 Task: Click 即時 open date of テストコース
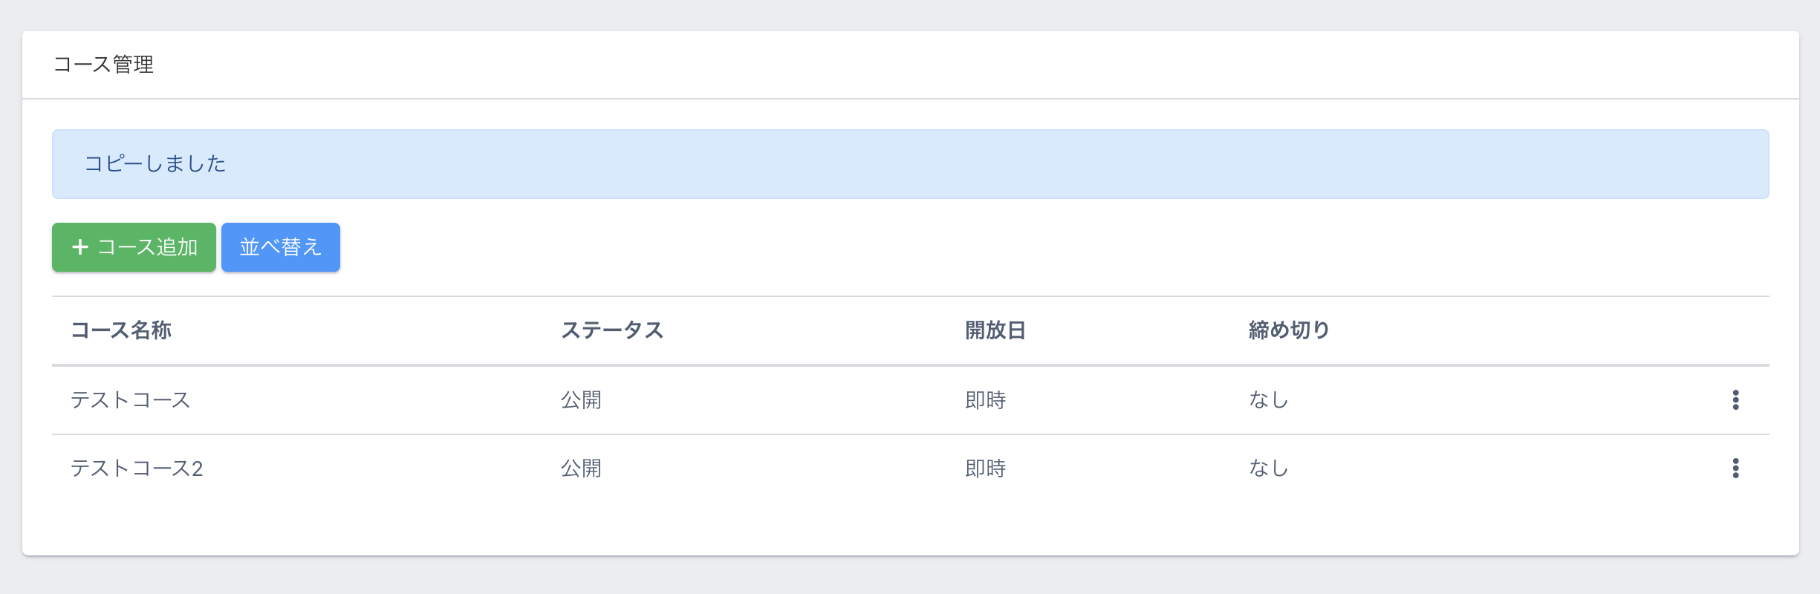[x=985, y=400]
